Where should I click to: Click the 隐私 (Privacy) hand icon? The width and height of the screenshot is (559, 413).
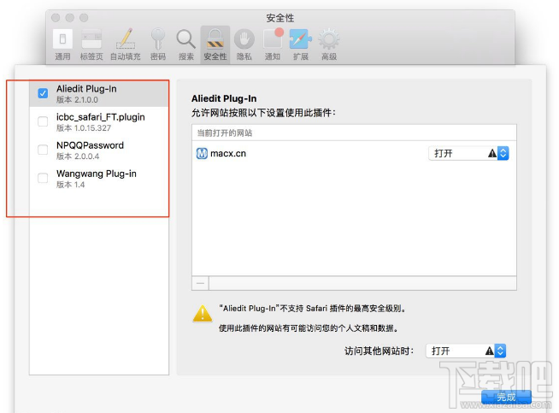click(x=244, y=43)
